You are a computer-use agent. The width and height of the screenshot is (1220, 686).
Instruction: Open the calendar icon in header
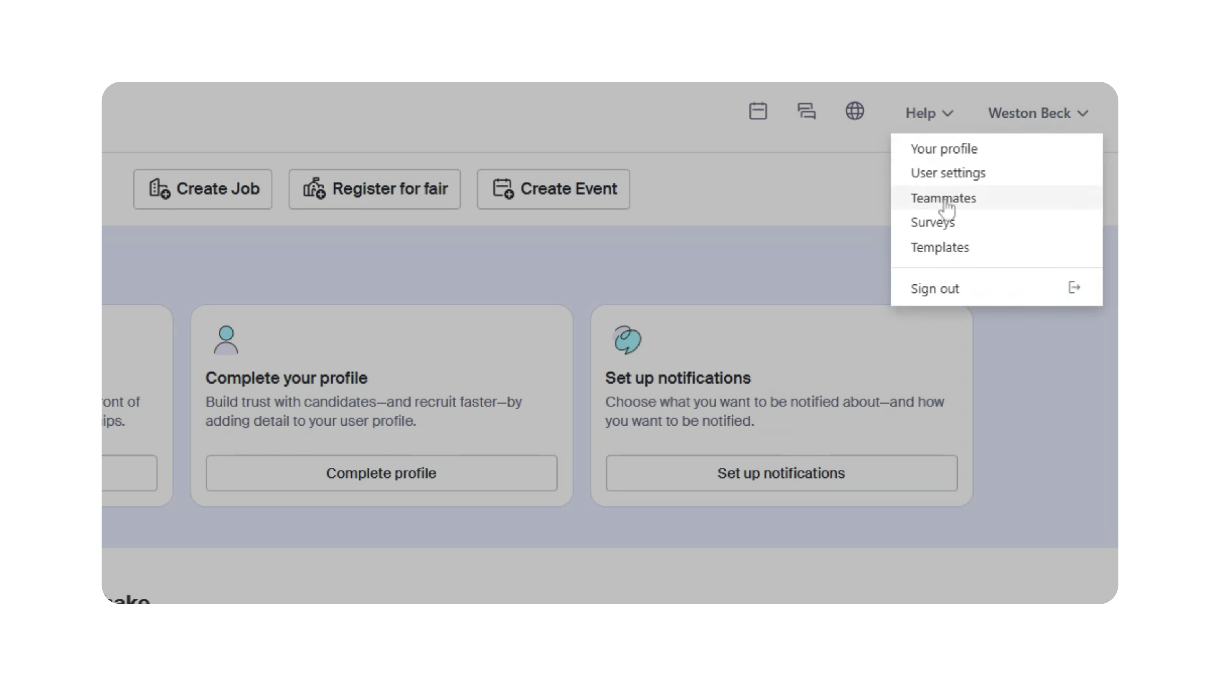pyautogui.click(x=758, y=112)
